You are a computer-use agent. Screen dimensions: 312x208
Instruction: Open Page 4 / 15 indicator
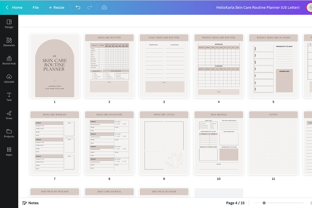(x=235, y=203)
